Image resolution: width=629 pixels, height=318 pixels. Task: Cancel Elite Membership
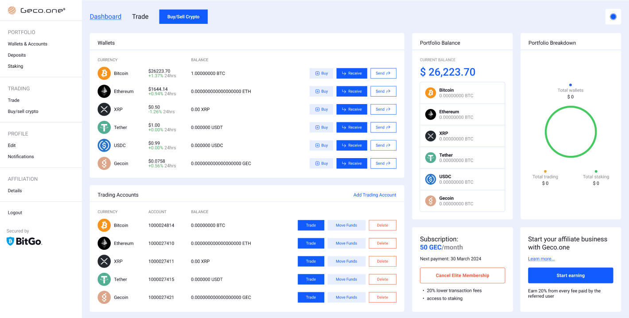(x=462, y=275)
